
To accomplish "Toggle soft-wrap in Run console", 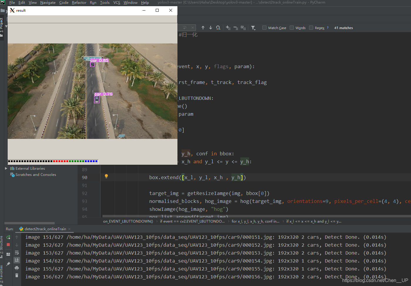I will pyautogui.click(x=17, y=253).
